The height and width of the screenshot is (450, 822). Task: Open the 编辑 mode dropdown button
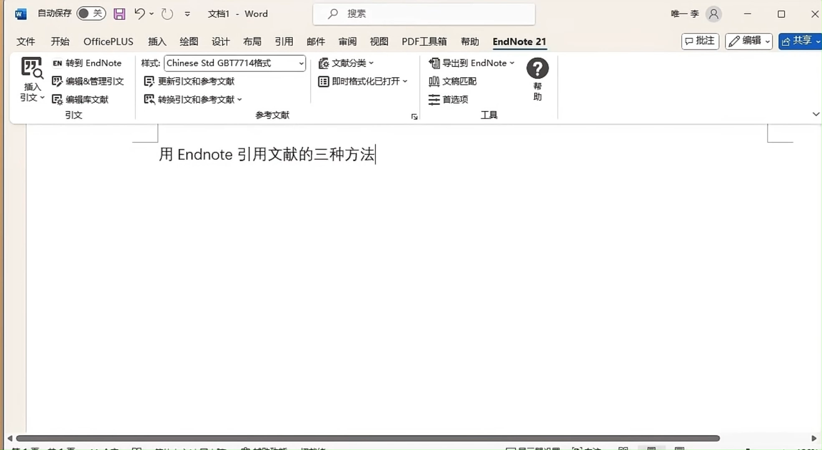coord(749,41)
